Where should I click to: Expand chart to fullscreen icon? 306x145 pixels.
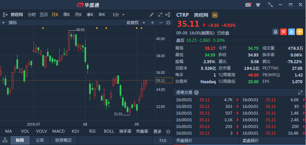coord(160,15)
